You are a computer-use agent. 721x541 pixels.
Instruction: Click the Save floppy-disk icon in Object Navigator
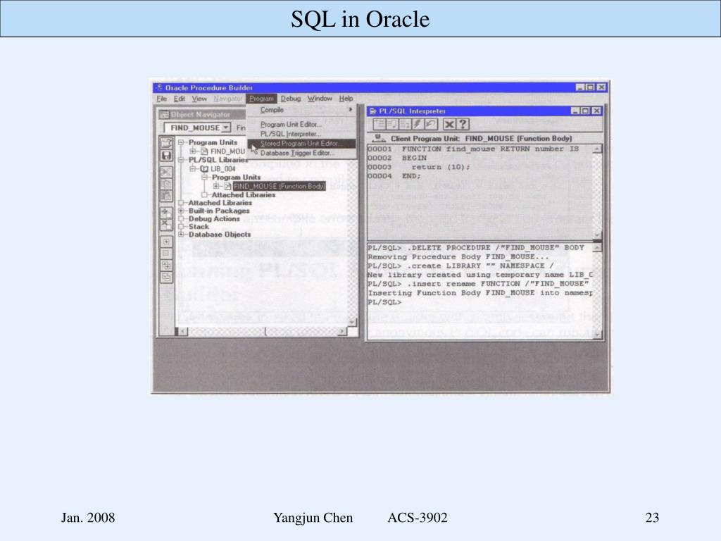click(166, 155)
